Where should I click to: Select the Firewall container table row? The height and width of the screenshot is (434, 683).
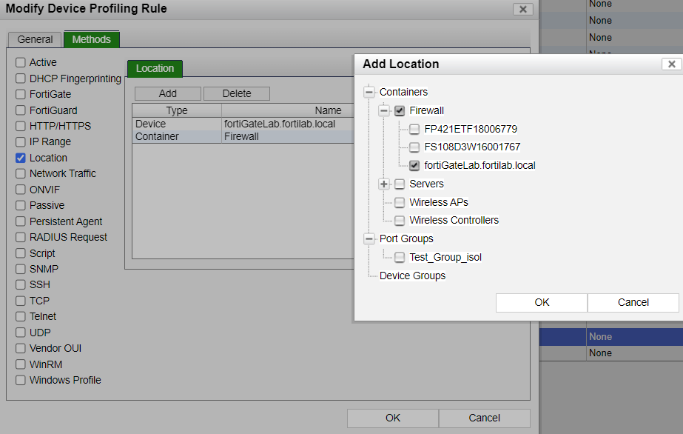[241, 136]
